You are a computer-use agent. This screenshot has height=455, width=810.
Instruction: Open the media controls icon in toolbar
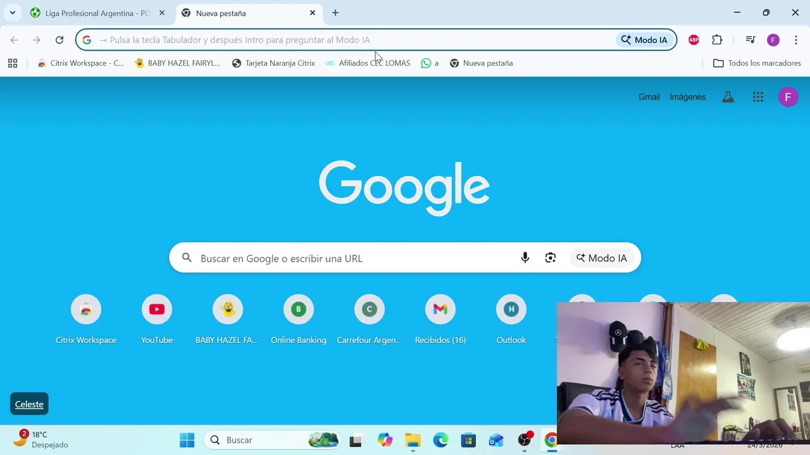[751, 40]
